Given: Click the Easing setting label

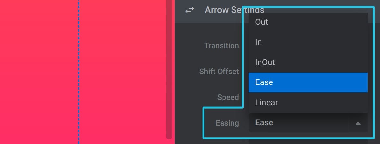Looking at the screenshot, I should pos(227,123).
